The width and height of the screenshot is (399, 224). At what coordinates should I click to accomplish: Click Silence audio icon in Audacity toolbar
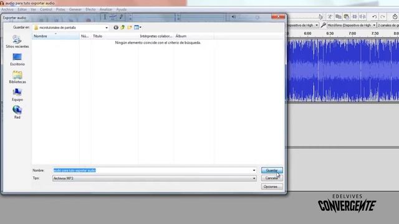coord(363,17)
